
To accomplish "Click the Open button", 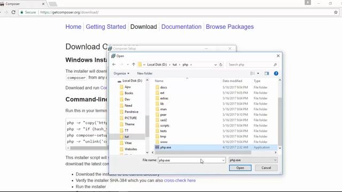I will coord(240,168).
